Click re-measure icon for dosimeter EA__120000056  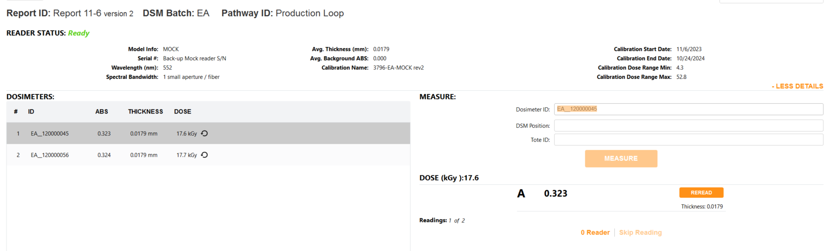[x=204, y=155]
